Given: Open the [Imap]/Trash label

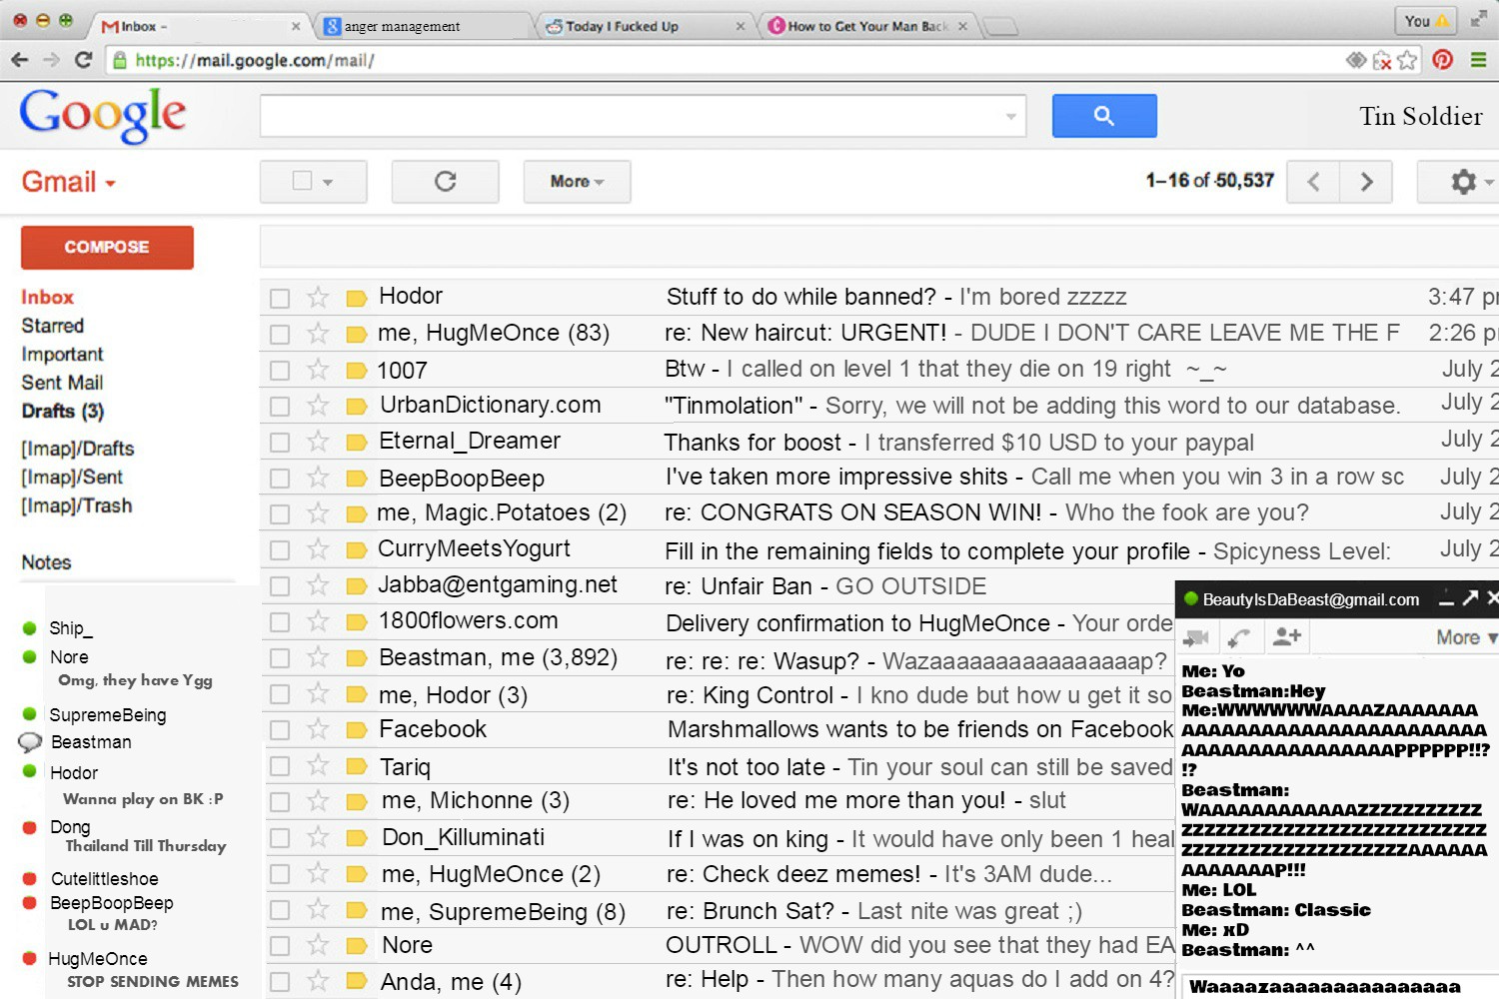Looking at the screenshot, I should 77,505.
